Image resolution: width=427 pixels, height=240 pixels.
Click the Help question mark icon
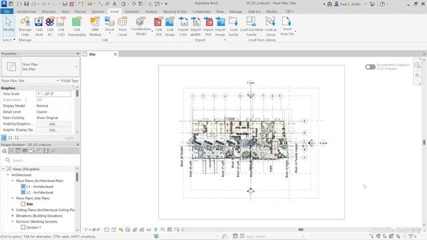[x=382, y=4]
